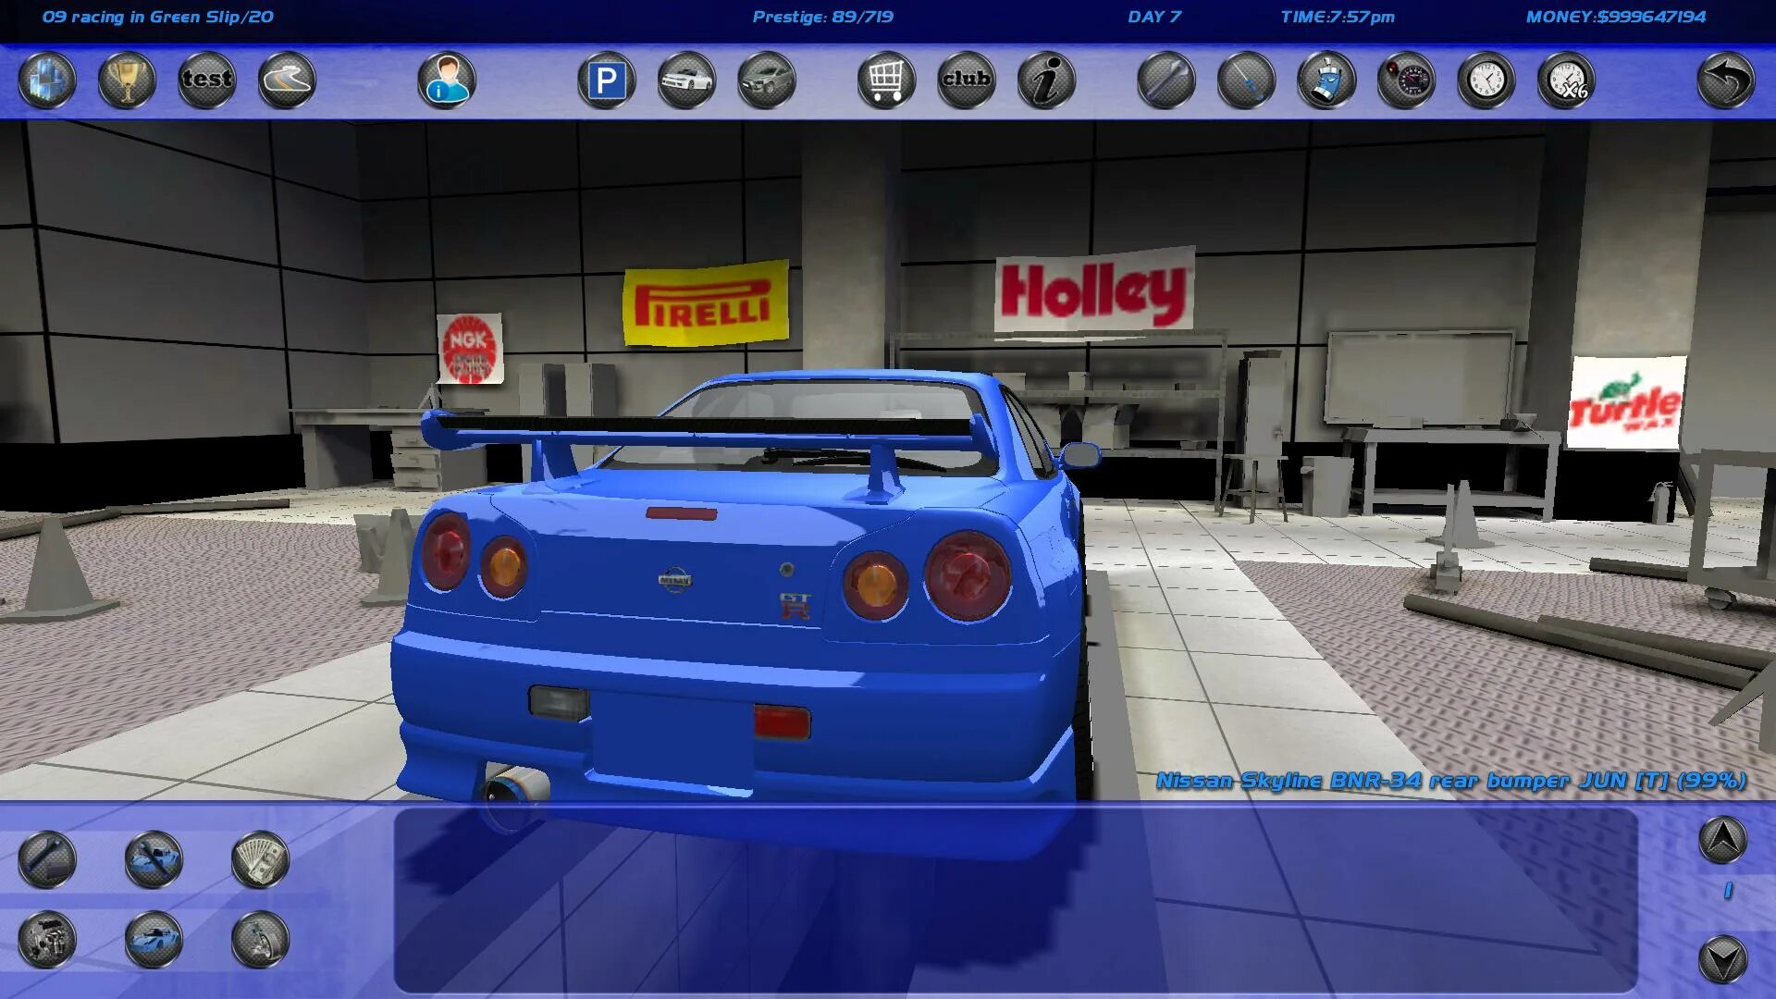
Task: Open the gauges dyno icon
Action: click(1406, 80)
